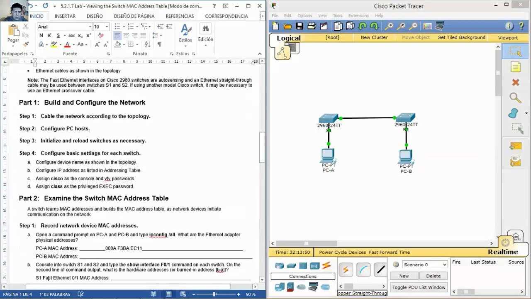
Task: Switch to the CORRESPONDENCIA ribbon tab
Action: point(227,16)
